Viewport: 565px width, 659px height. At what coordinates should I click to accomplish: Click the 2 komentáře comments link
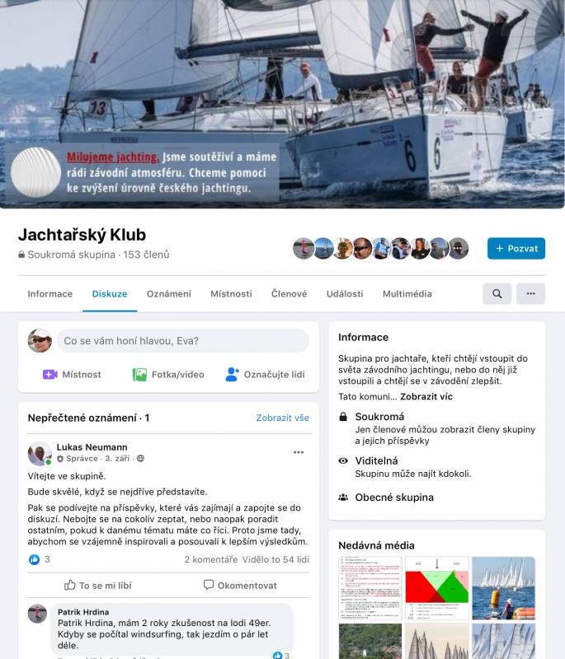[x=211, y=559]
